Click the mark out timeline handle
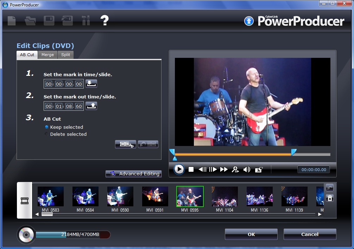Viewport: 354px width, 249px height. [294, 152]
